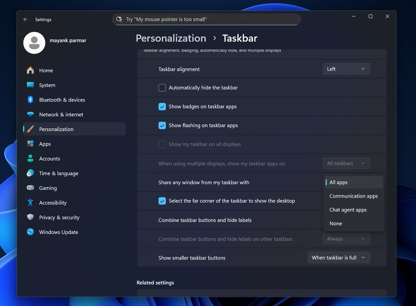Open the Accounts section icon

point(30,158)
